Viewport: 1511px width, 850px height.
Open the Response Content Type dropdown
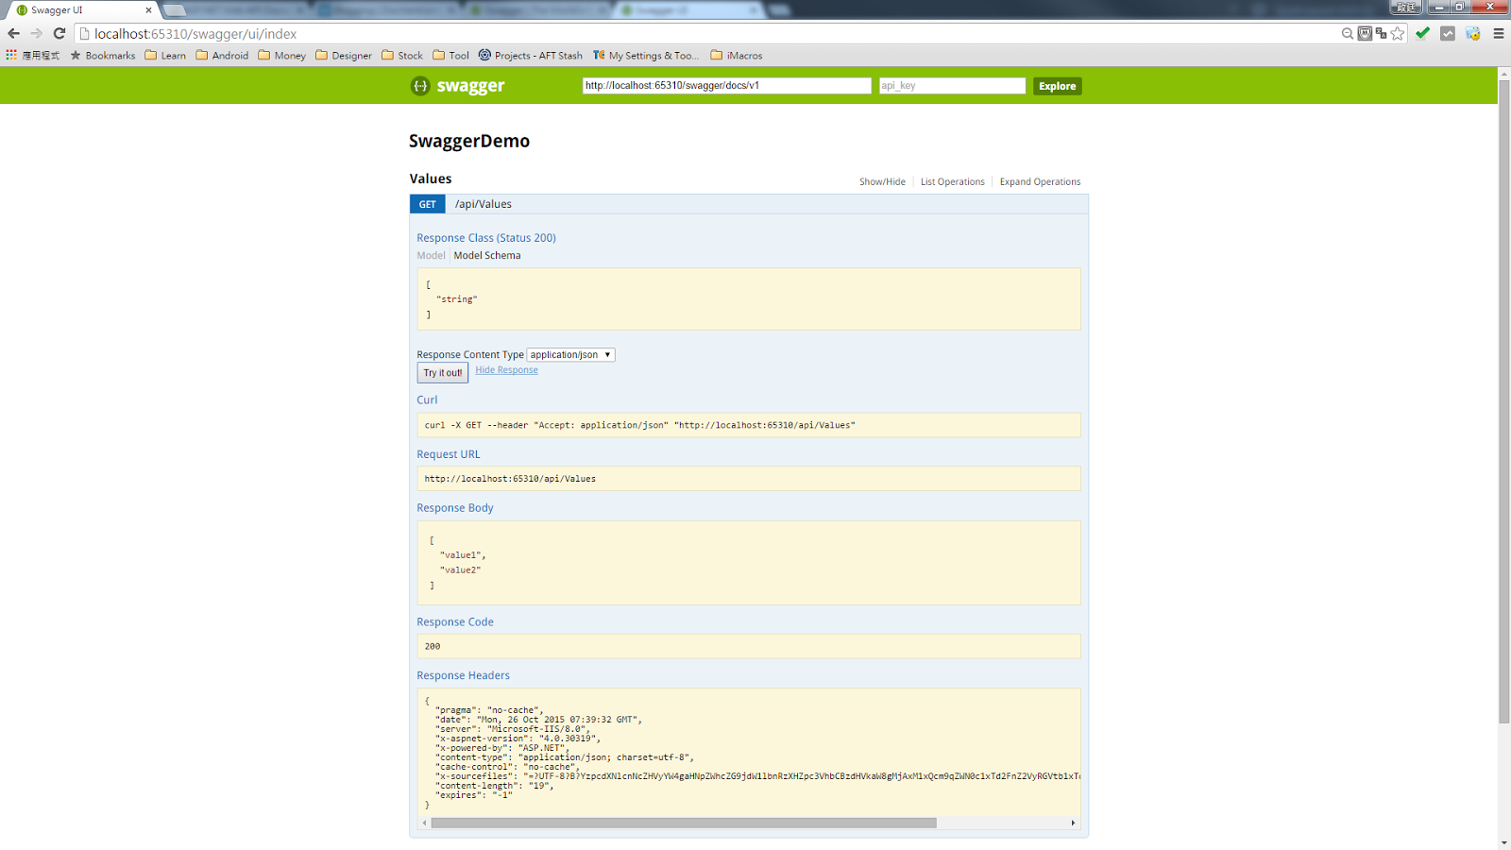click(570, 355)
